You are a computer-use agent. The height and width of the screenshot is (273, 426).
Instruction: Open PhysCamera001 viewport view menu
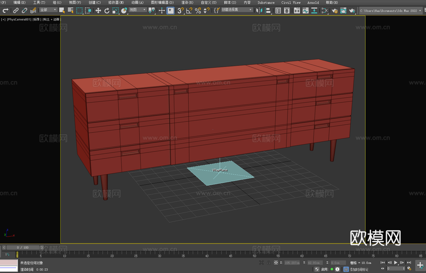point(19,19)
